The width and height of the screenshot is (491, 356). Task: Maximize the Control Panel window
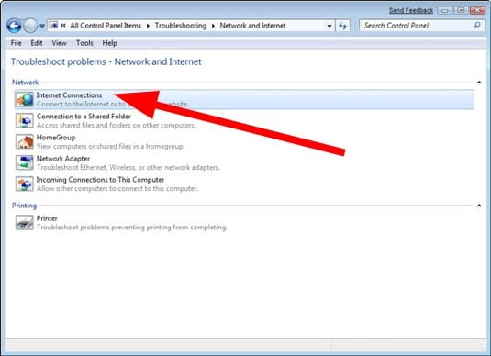coord(461,10)
